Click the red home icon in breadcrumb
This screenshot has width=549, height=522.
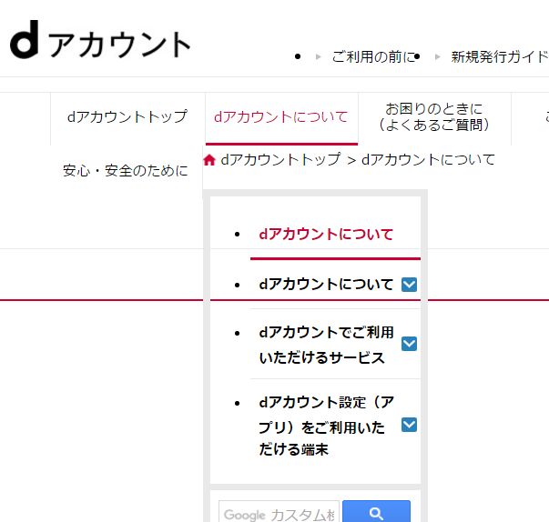[209, 160]
